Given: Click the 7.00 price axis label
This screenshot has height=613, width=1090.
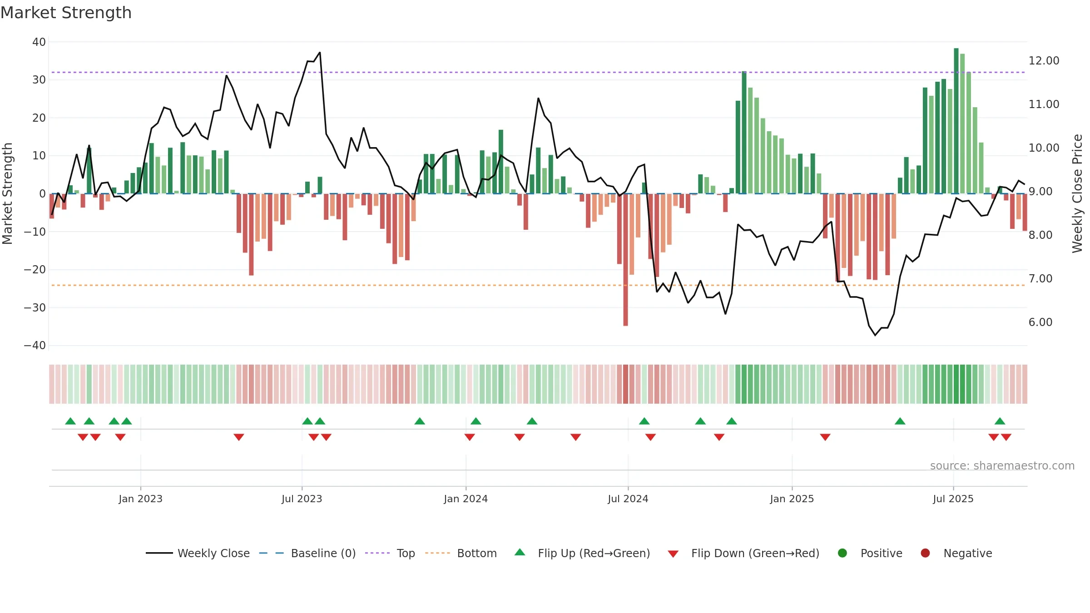Looking at the screenshot, I should pyautogui.click(x=1040, y=278).
